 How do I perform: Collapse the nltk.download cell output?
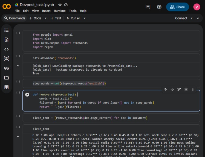(x=18, y=66)
